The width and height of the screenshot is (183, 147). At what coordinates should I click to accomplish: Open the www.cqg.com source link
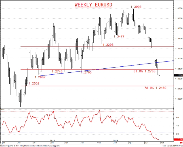tap(51, 146)
